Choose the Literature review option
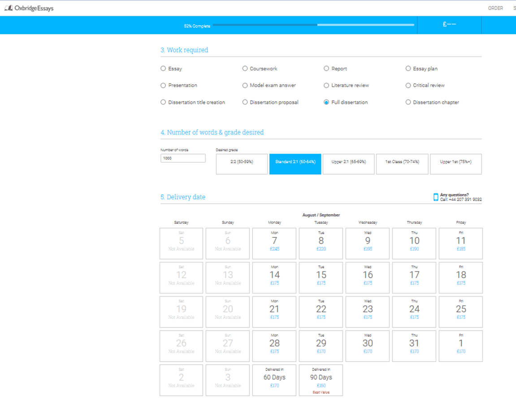The width and height of the screenshot is (516, 409). coord(326,85)
